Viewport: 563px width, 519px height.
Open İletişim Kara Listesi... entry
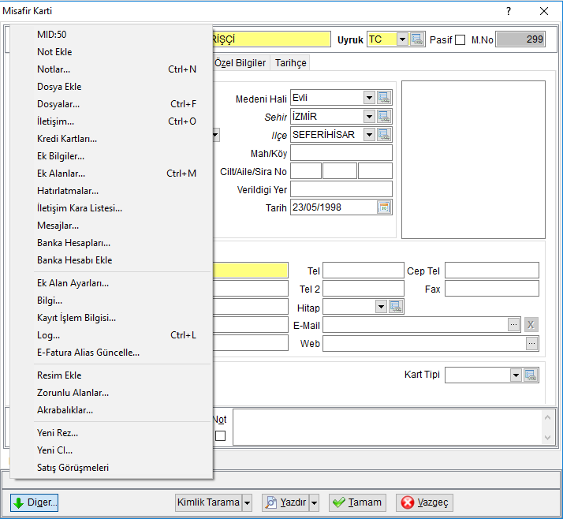pos(111,208)
